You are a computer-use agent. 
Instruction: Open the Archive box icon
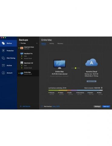[3, 65]
